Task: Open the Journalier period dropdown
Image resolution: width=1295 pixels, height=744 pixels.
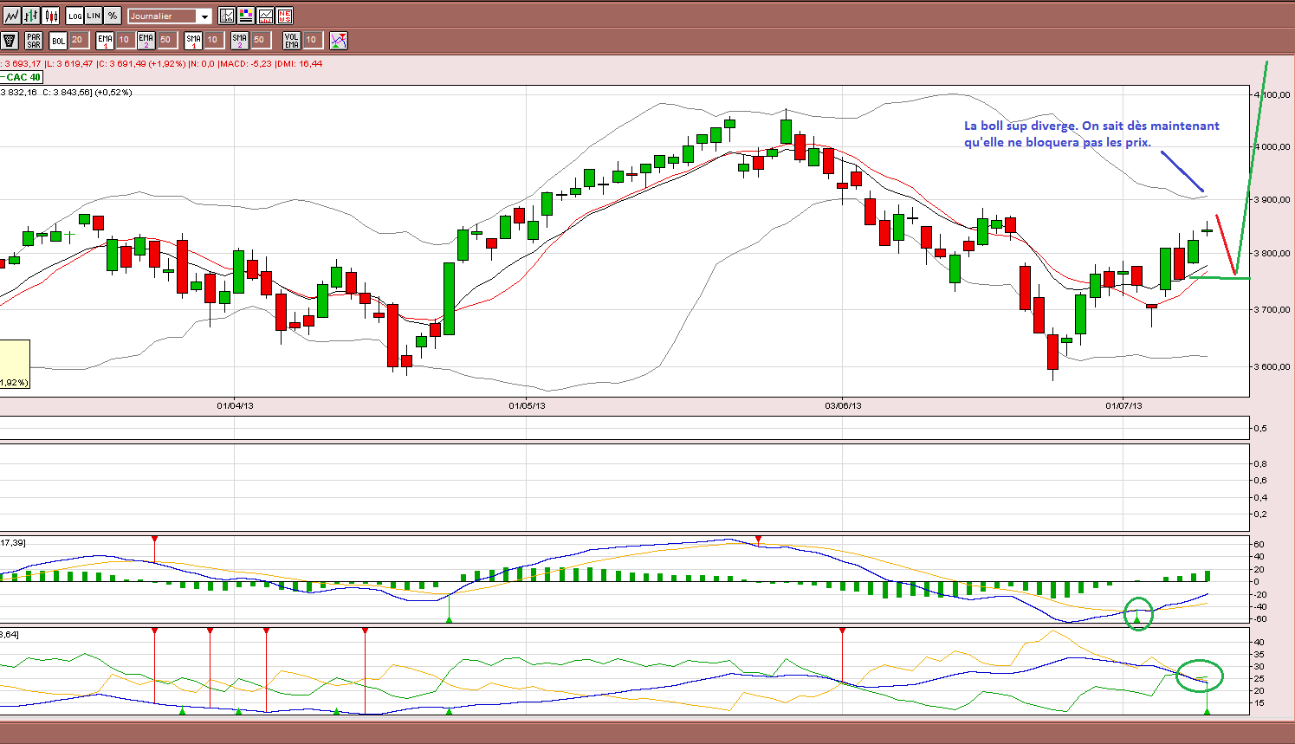Action: tap(170, 16)
